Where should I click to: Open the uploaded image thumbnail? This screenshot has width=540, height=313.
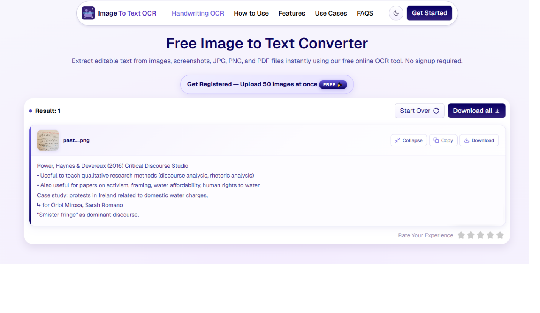pos(48,140)
